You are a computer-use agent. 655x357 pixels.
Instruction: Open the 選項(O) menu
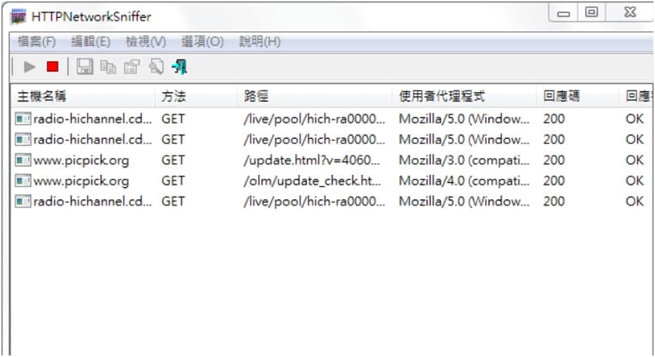click(x=202, y=42)
